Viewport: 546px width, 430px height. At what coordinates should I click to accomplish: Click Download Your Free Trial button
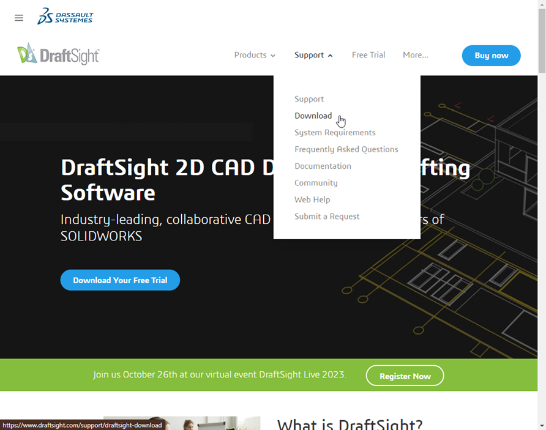[x=120, y=280]
